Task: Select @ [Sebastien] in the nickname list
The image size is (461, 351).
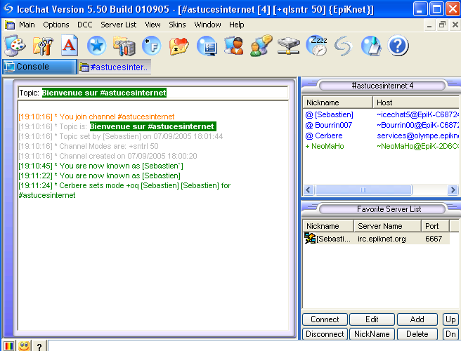Action: click(x=330, y=114)
